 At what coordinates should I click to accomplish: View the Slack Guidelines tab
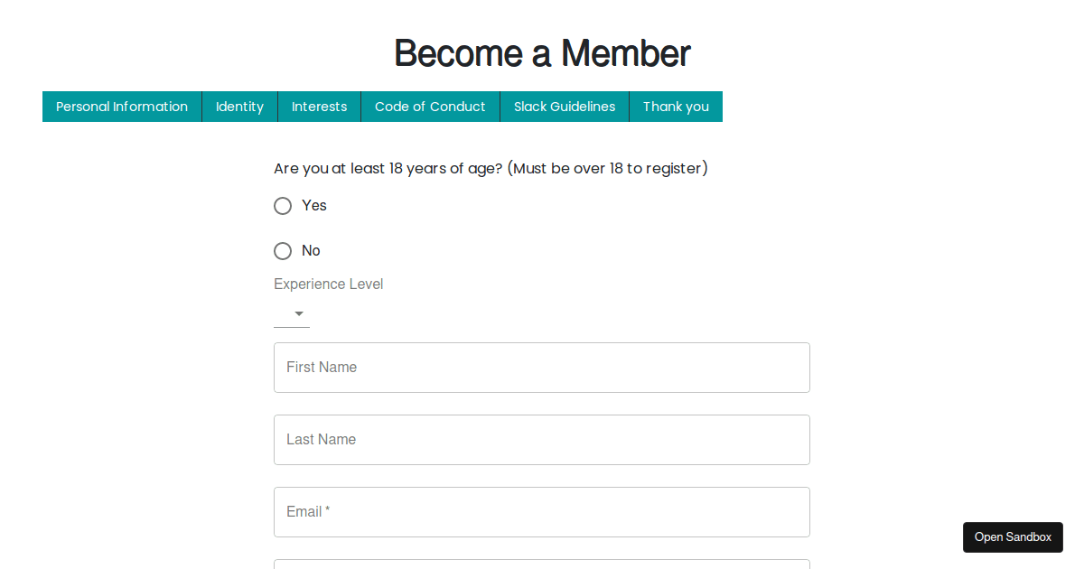click(x=564, y=106)
